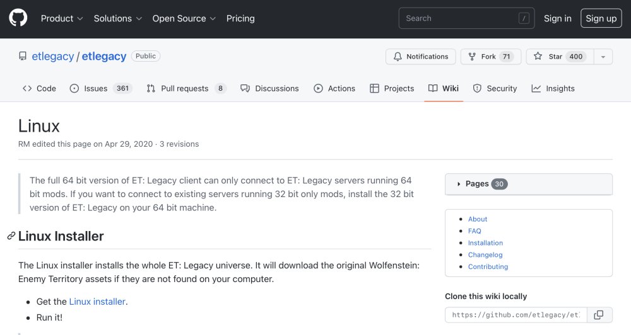
Task: Click the Star button
Action: [560, 57]
